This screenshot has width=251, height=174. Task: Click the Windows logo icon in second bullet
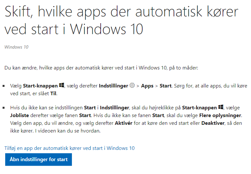221,107
